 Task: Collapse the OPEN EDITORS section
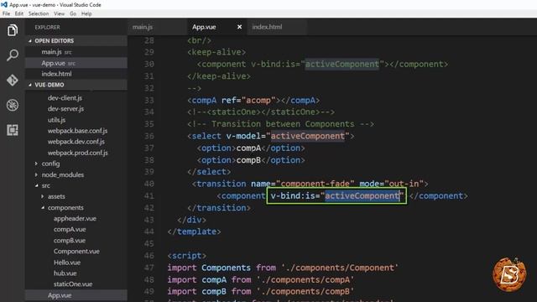[x=76, y=41]
